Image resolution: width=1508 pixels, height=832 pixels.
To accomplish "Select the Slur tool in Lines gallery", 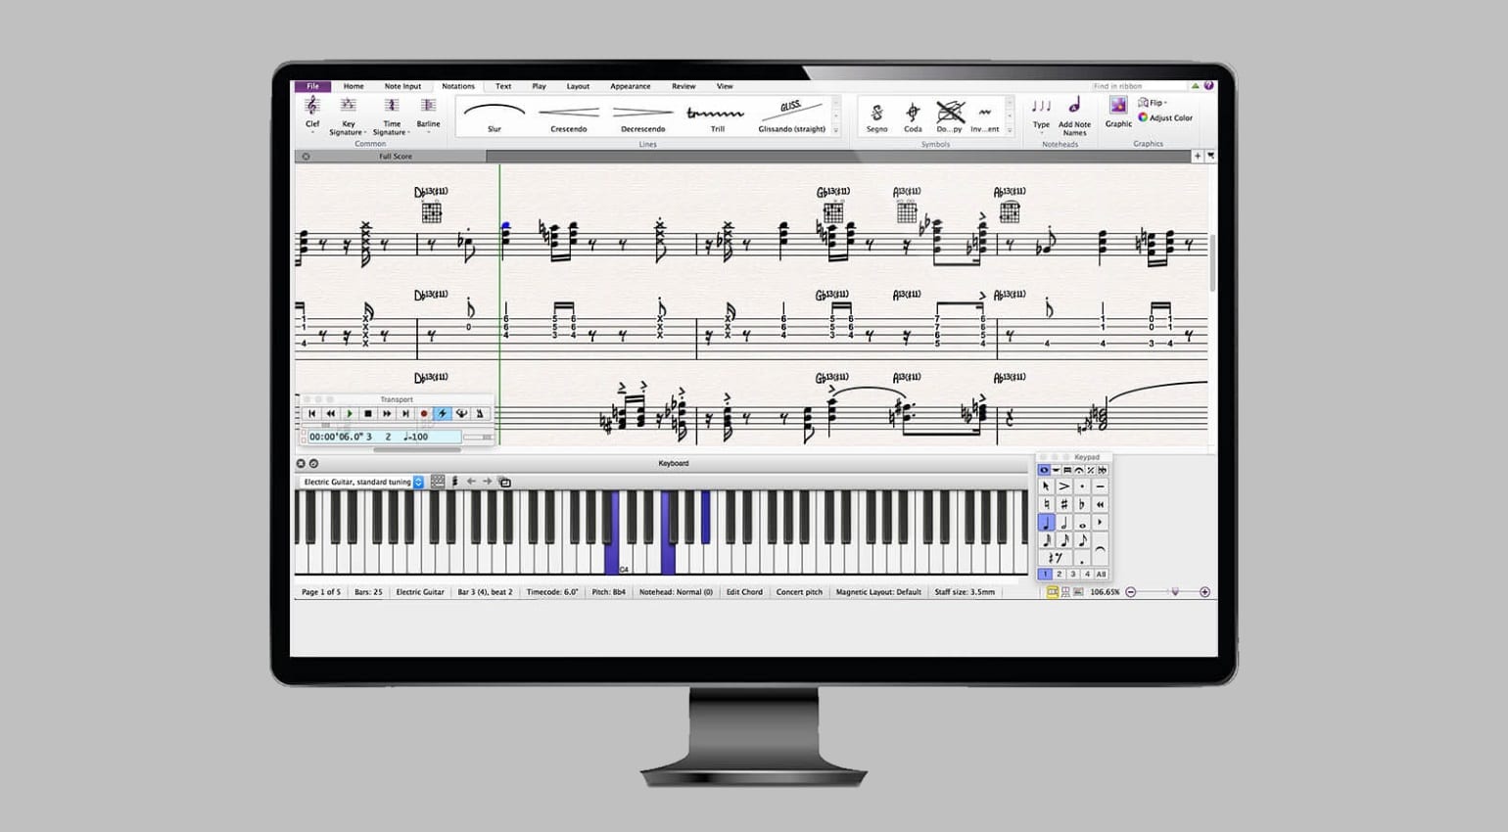I will [x=494, y=113].
